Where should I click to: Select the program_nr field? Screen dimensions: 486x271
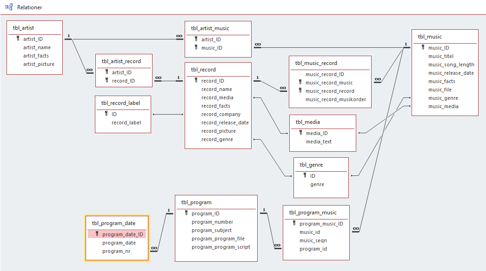[x=116, y=251]
